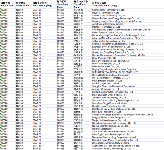
Task: Select cell Beijing Hotgen Biotech Co.,Ltd
Action: [x=128, y=81]
